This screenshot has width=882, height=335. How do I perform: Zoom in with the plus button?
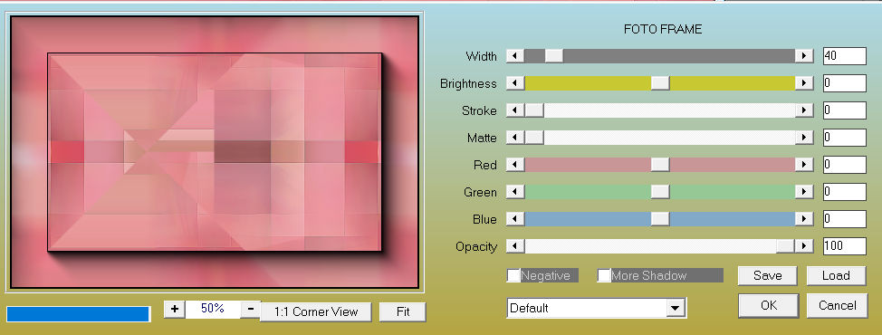click(x=175, y=309)
